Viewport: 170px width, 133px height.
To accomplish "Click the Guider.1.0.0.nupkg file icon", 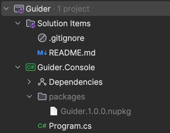I will (54, 111).
